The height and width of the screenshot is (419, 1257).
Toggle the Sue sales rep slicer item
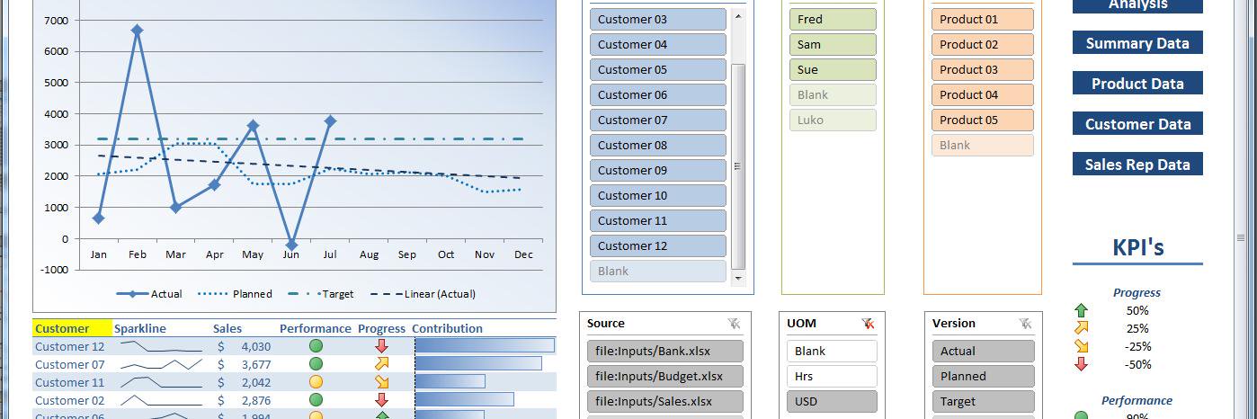[833, 69]
